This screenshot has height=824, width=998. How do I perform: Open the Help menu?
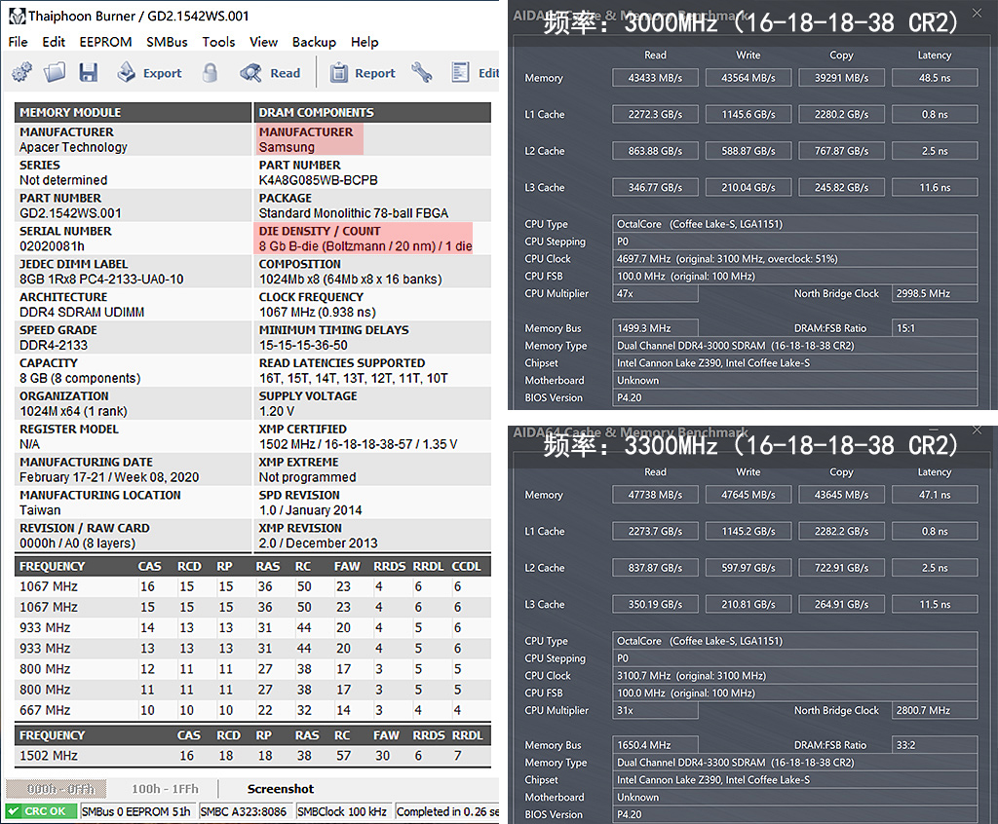[365, 42]
